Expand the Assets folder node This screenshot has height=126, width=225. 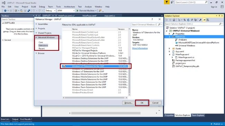[x=170, y=49]
